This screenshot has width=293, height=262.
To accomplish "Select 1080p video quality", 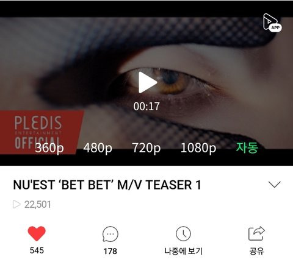I will [x=198, y=148].
